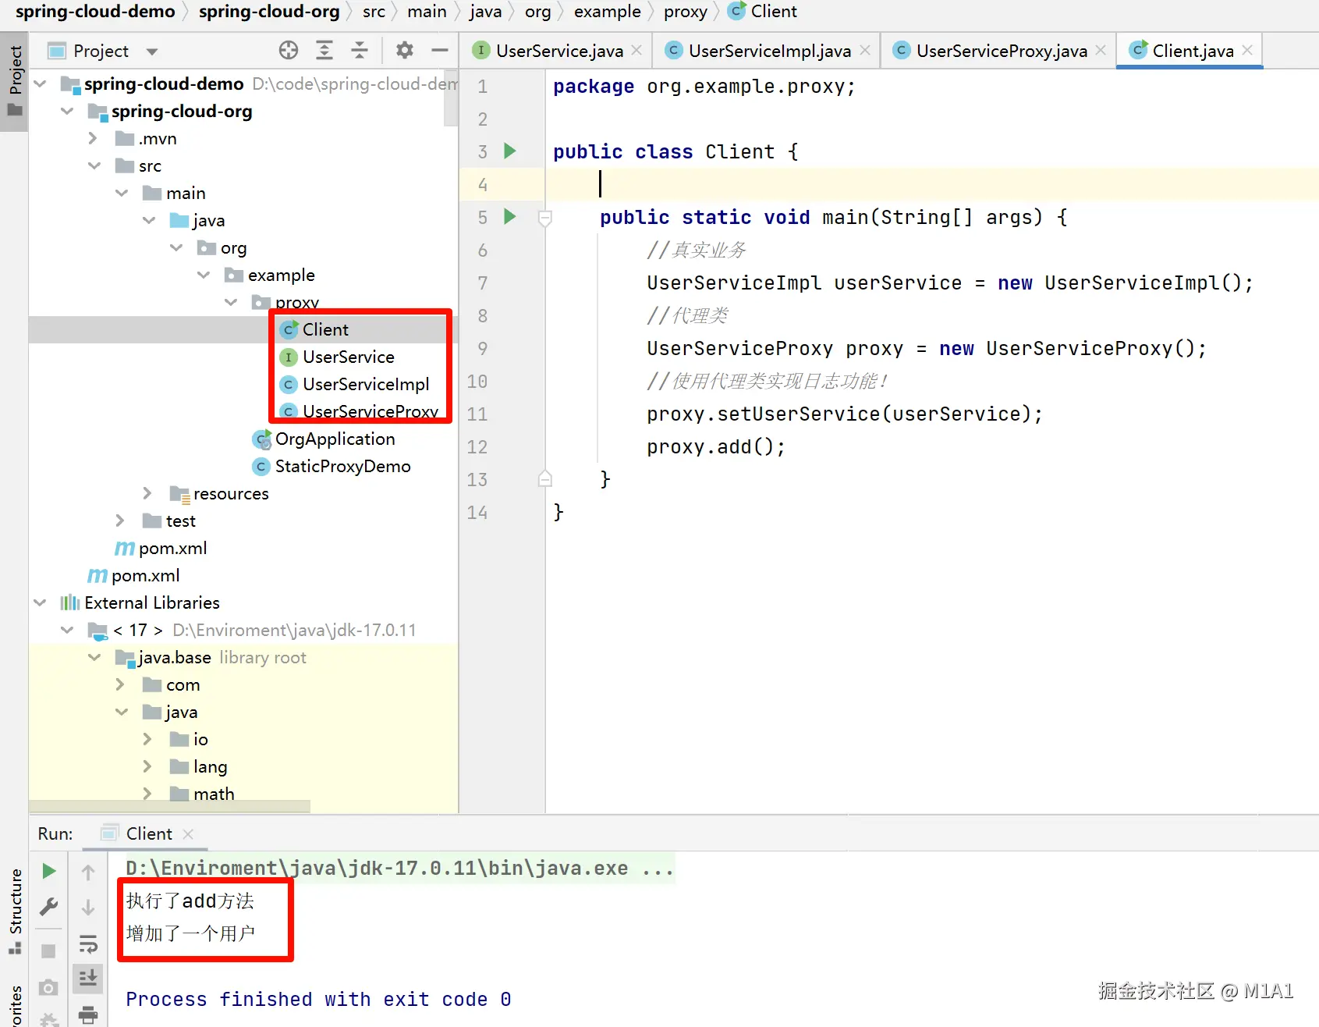This screenshot has width=1319, height=1027.
Task: Expand the math package
Action: tap(148, 794)
